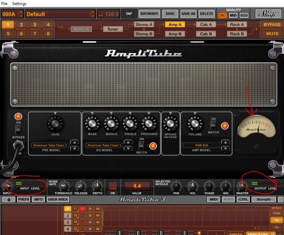This screenshot has height=235, width=284.
Task: Click the amp GAIN knob
Action: pos(55,123)
